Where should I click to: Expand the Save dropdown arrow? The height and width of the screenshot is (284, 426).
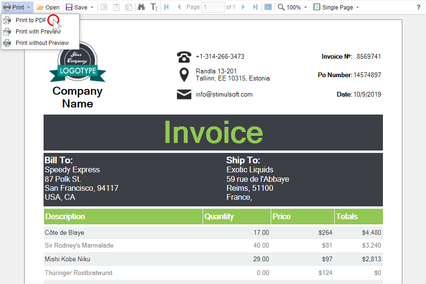(x=92, y=8)
